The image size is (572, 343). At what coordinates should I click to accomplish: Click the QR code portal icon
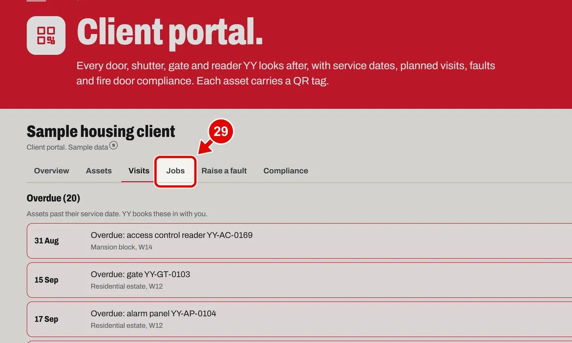click(46, 36)
